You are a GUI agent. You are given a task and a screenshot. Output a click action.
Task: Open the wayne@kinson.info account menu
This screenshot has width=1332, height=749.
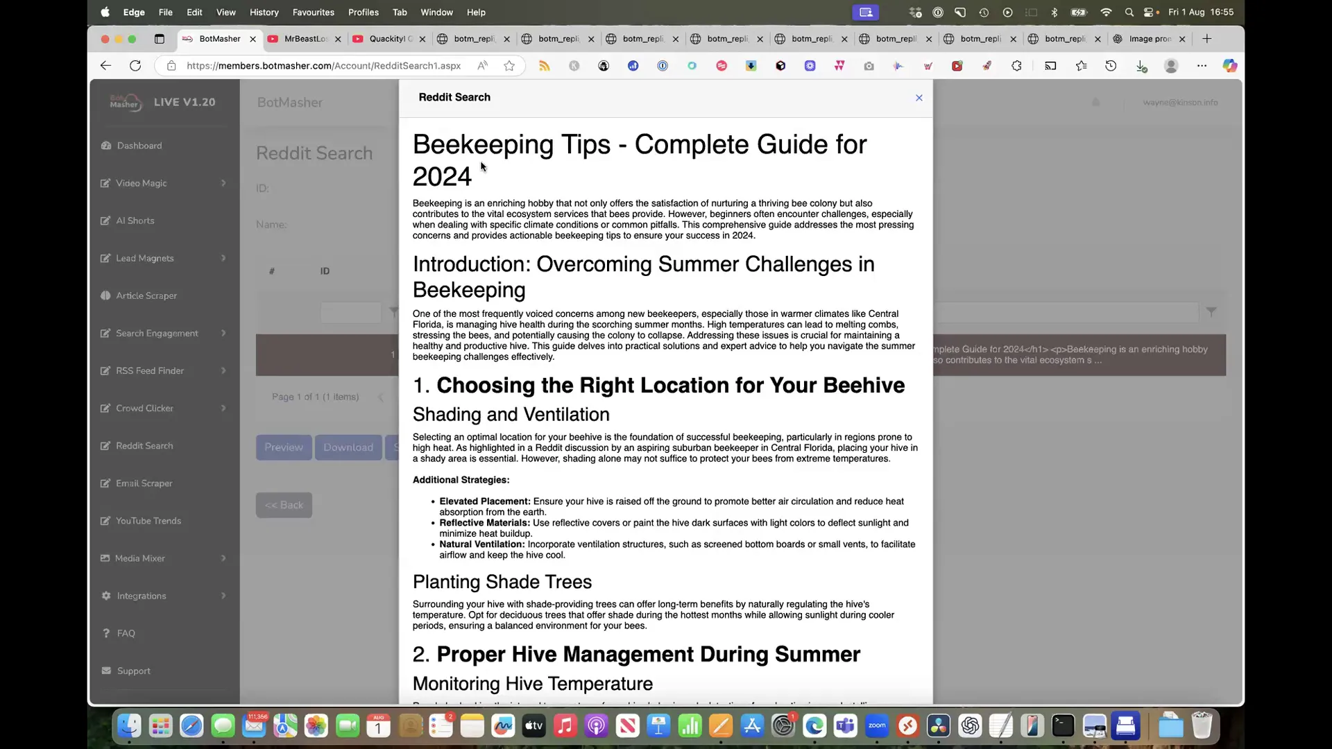tap(1180, 102)
